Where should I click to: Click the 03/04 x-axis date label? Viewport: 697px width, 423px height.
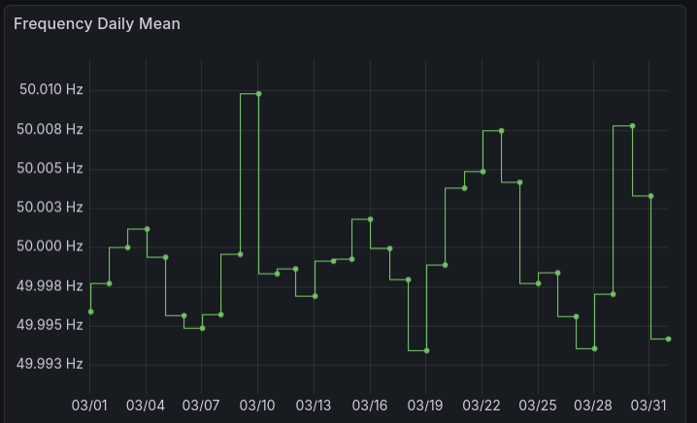146,404
